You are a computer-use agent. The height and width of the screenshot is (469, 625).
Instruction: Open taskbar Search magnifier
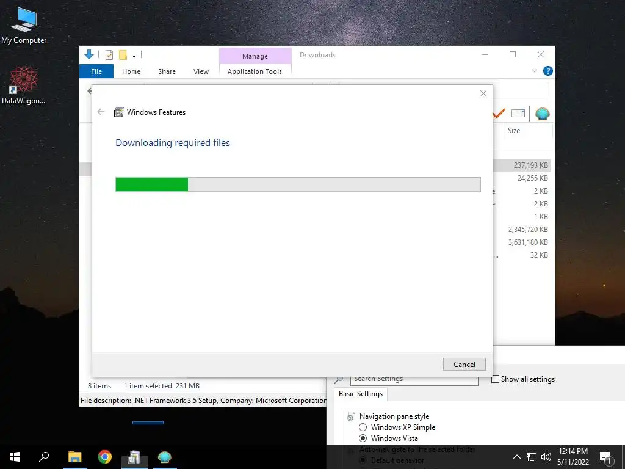(x=44, y=457)
